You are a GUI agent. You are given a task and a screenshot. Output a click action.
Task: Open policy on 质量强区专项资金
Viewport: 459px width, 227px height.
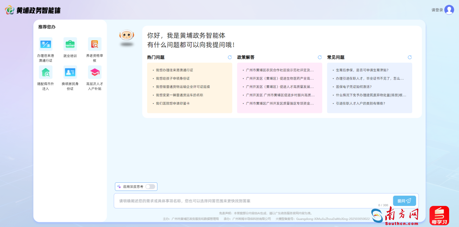pyautogui.click(x=280, y=103)
